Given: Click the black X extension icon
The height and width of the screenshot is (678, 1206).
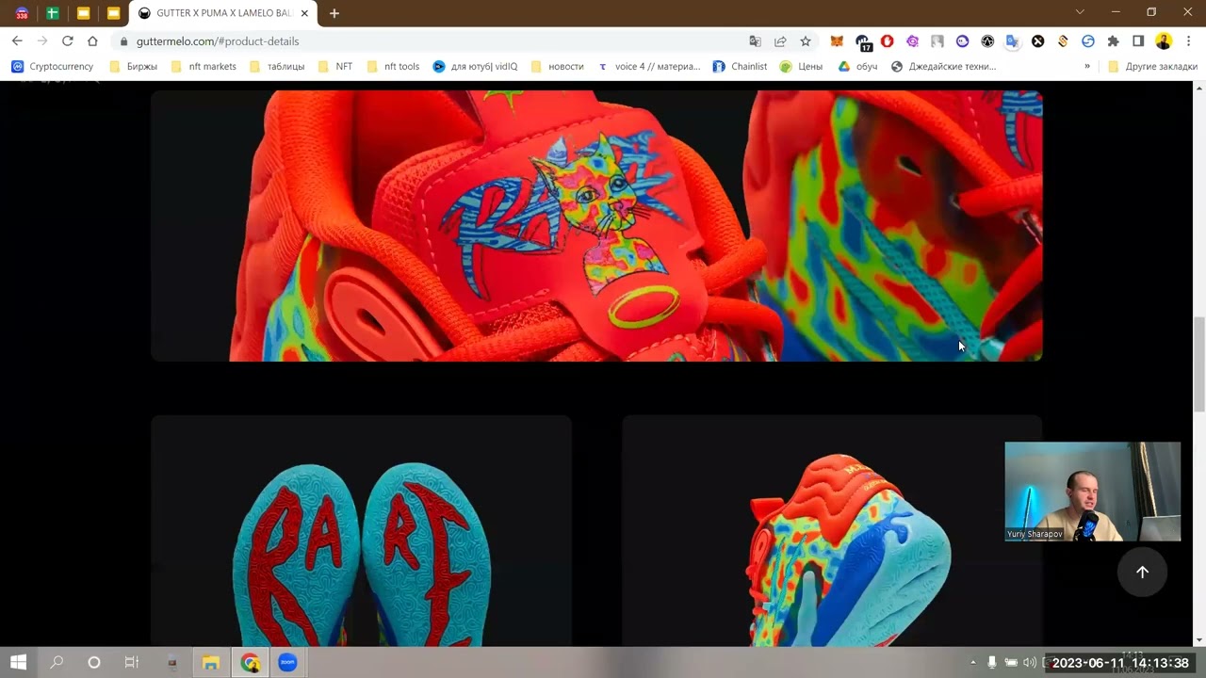Looking at the screenshot, I should pos(1037,41).
